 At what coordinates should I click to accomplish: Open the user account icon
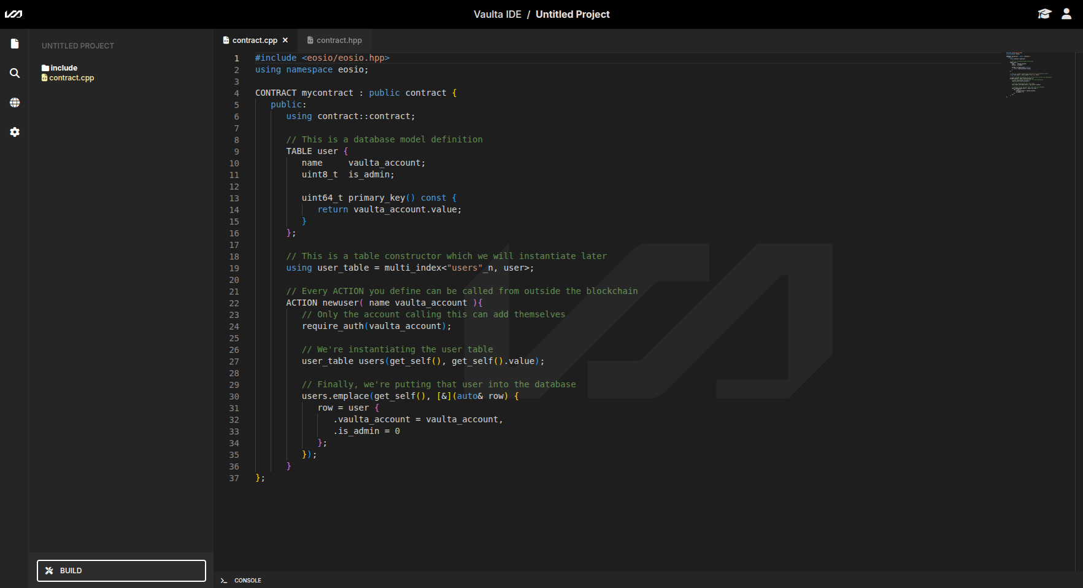pos(1066,14)
